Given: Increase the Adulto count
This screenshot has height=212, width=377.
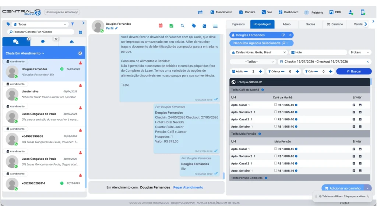Looking at the screenshot, I should (260, 71).
